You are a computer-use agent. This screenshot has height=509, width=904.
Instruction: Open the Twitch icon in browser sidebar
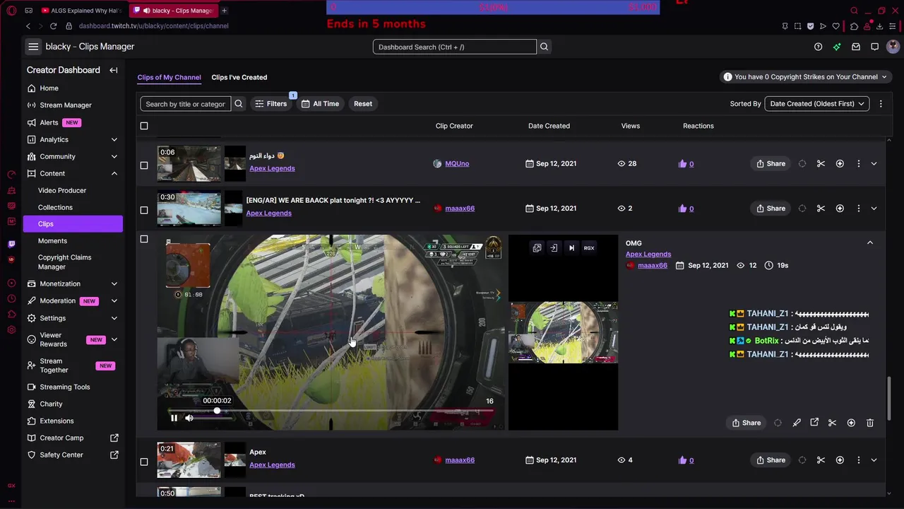11,244
